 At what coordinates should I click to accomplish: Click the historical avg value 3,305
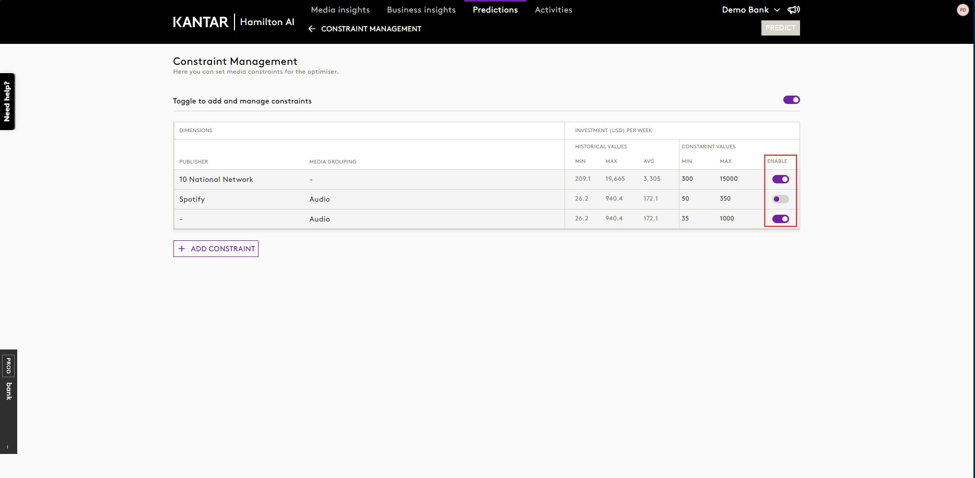[652, 179]
